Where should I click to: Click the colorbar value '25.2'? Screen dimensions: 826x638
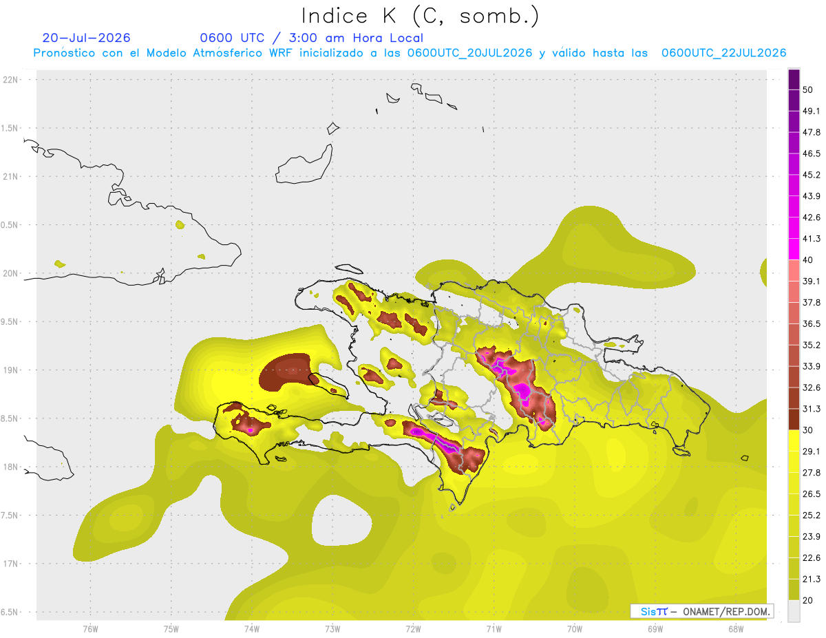tap(812, 515)
